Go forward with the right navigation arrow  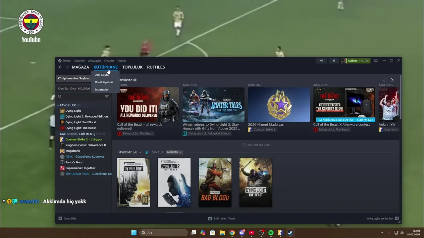[x=67, y=67]
